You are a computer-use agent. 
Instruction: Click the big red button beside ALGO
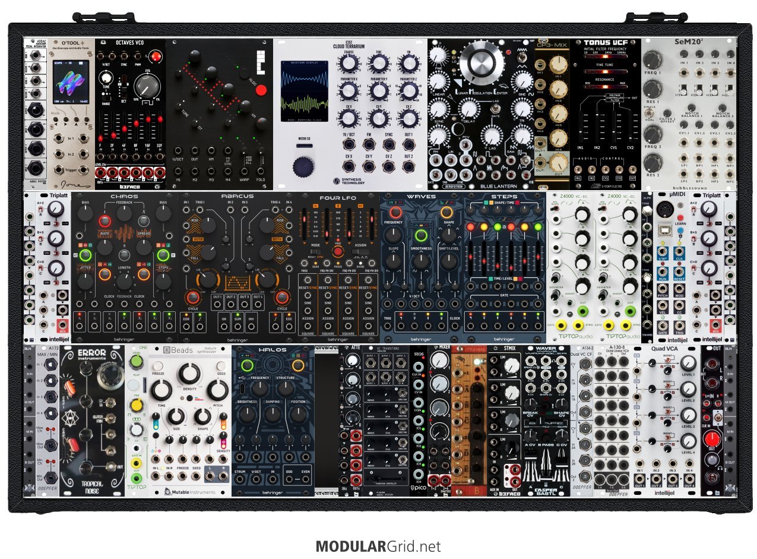tap(261, 91)
